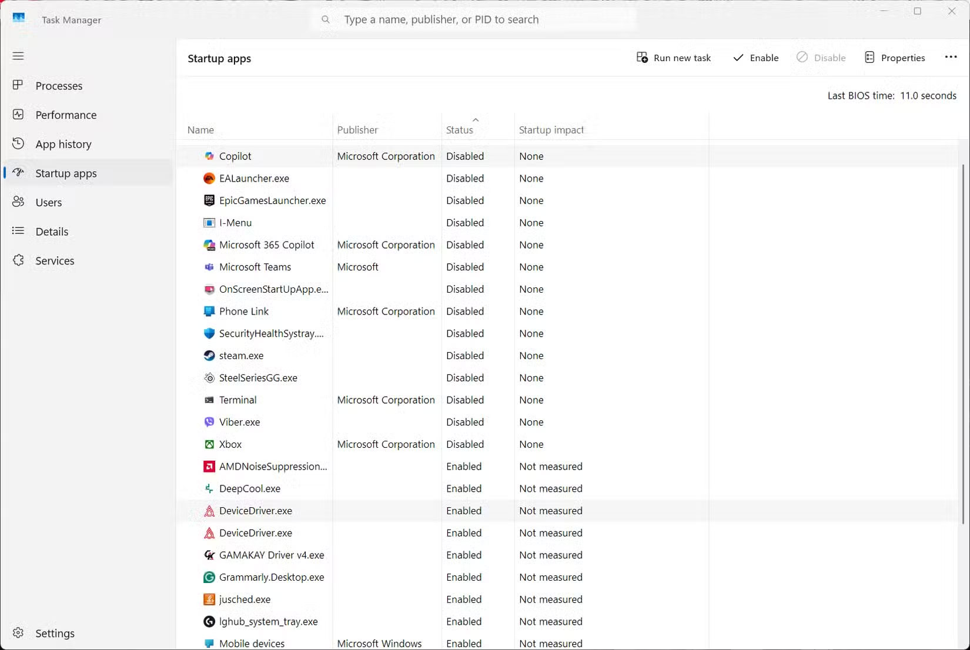Select the Performance icon in the sidebar
Viewport: 970px width, 650px height.
(x=18, y=115)
